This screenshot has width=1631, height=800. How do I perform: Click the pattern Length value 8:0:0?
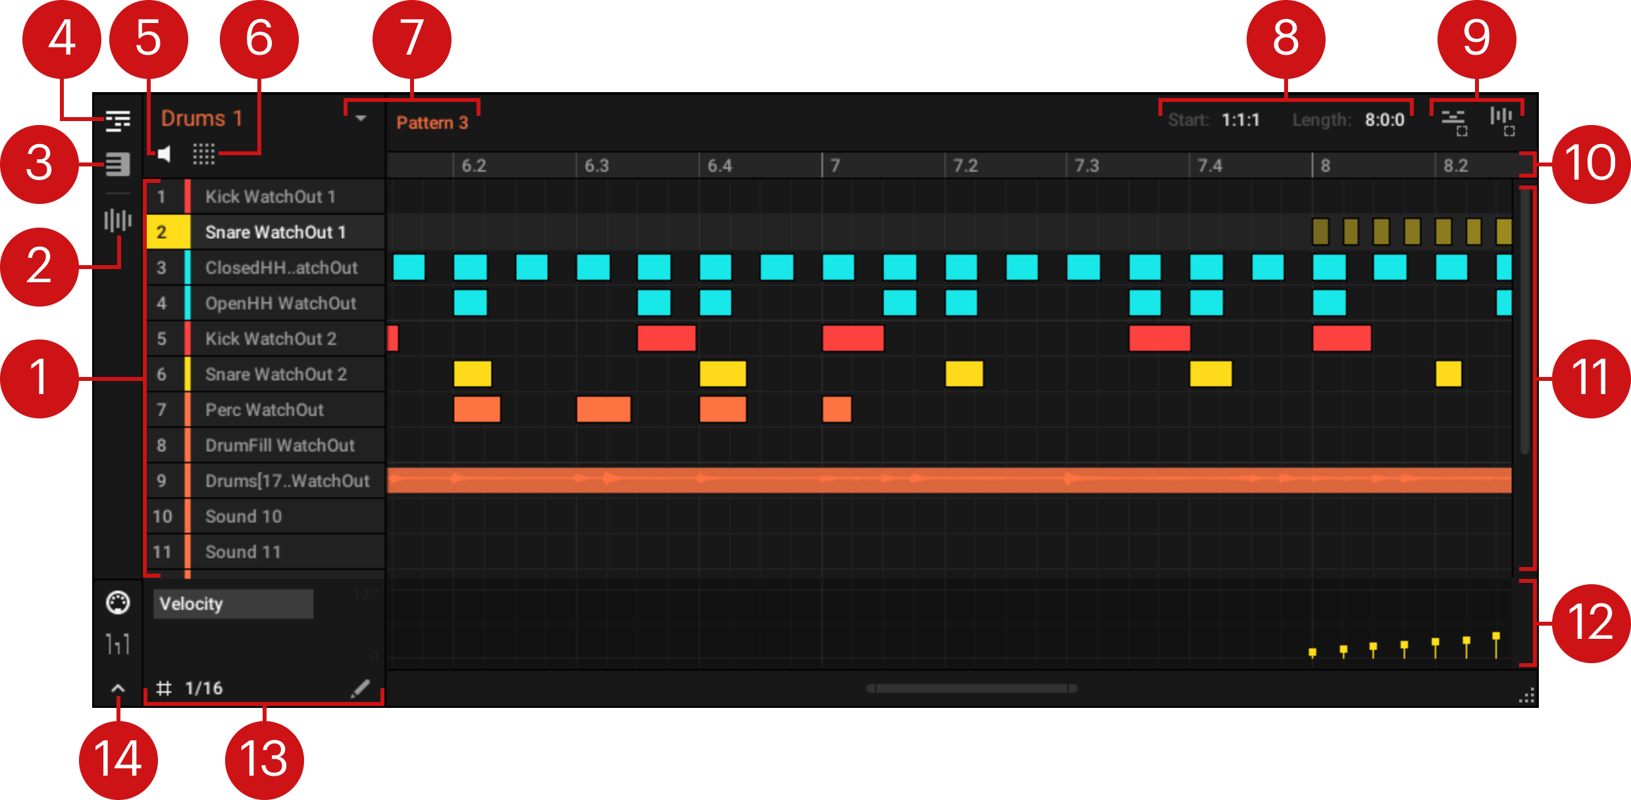[1384, 120]
